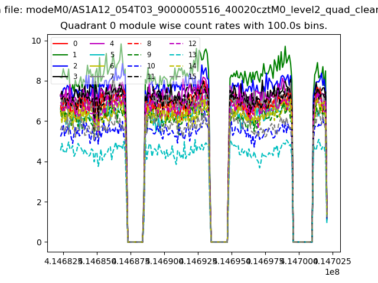Click the y-axis tick label 0
378x283 pixels.
click(38, 242)
